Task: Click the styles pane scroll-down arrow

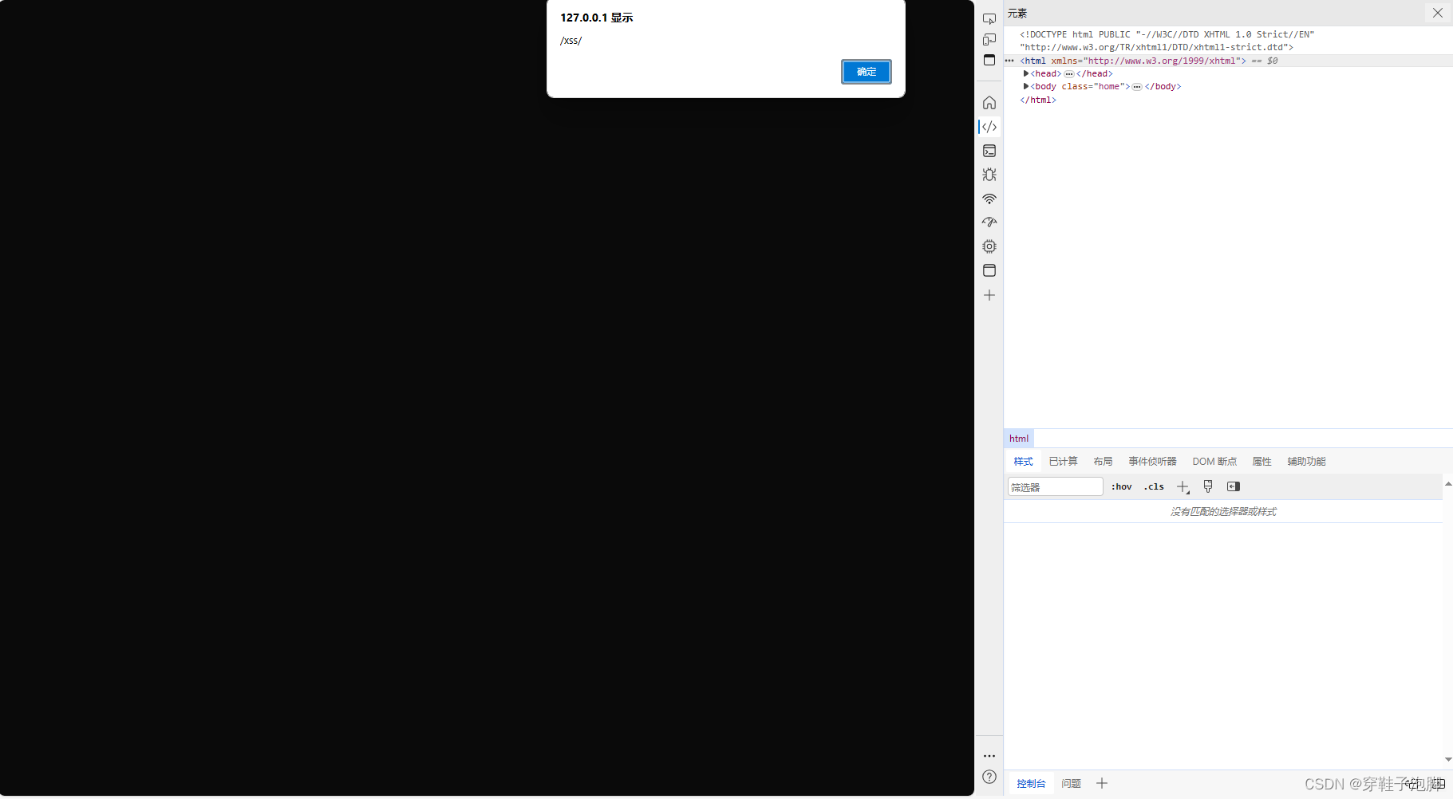Action: tap(1448, 760)
